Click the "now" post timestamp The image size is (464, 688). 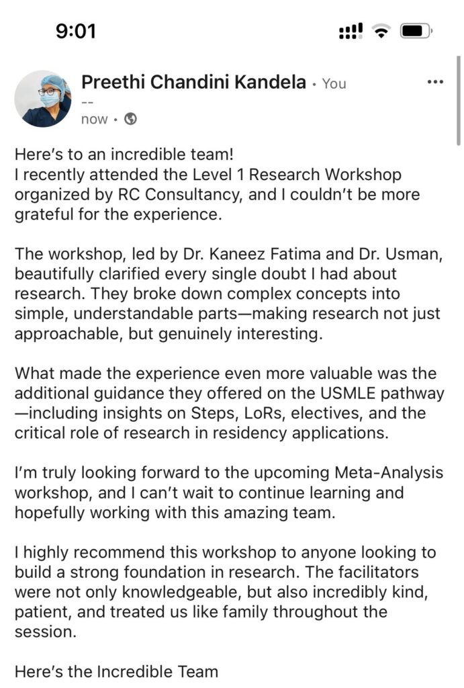pyautogui.click(x=94, y=120)
